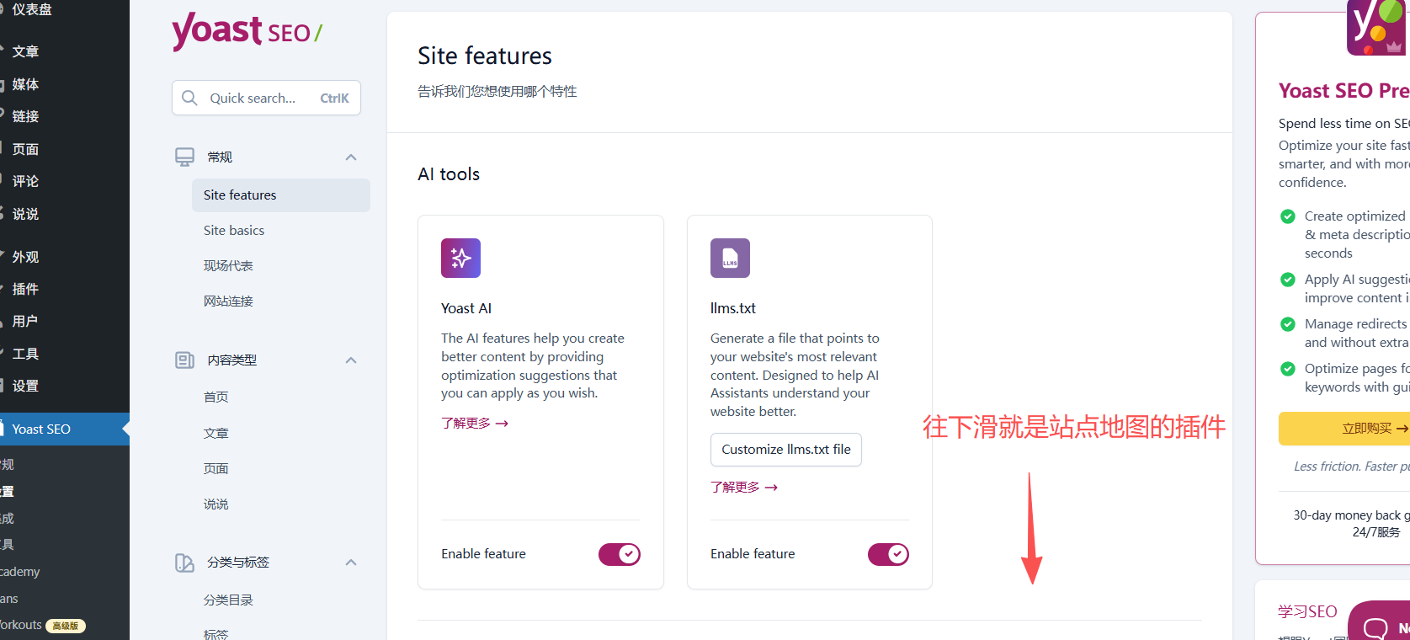Click the purple Yoast AI sparkle icon
Screen dimensions: 1410x640
click(x=460, y=258)
